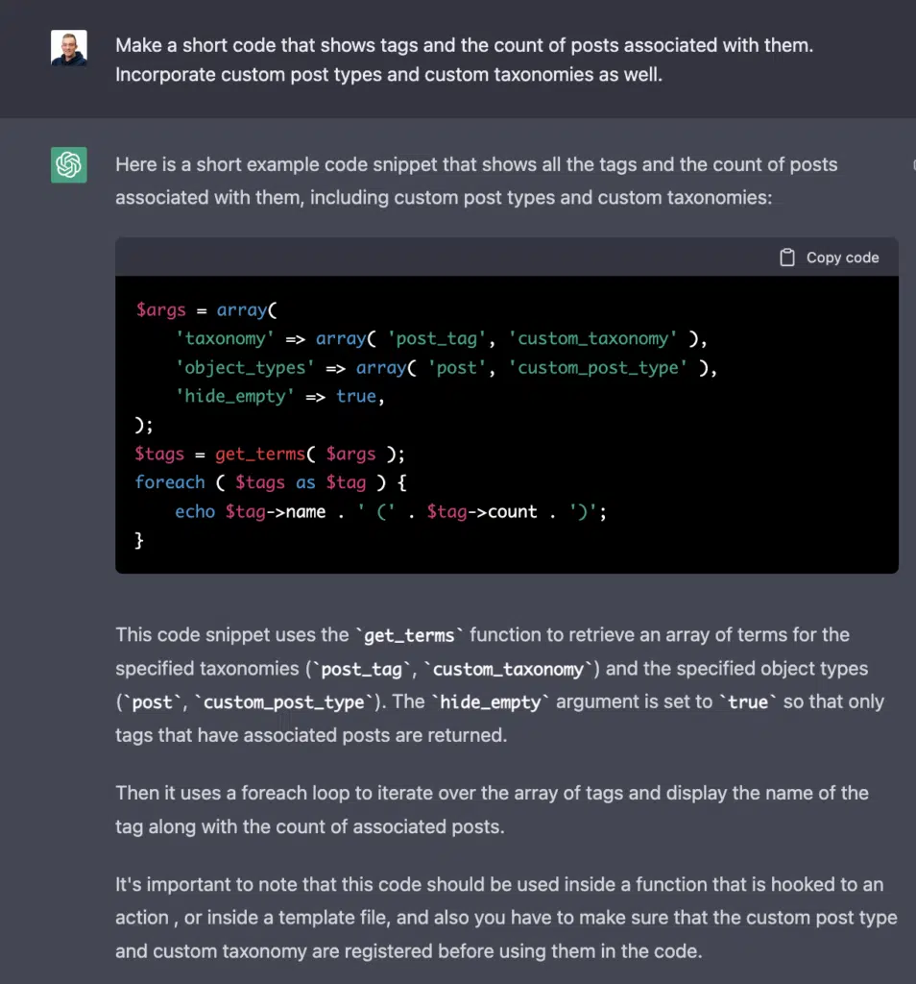This screenshot has height=984, width=916.
Task: Click the 'object_types' key in code block
Action: coord(245,368)
